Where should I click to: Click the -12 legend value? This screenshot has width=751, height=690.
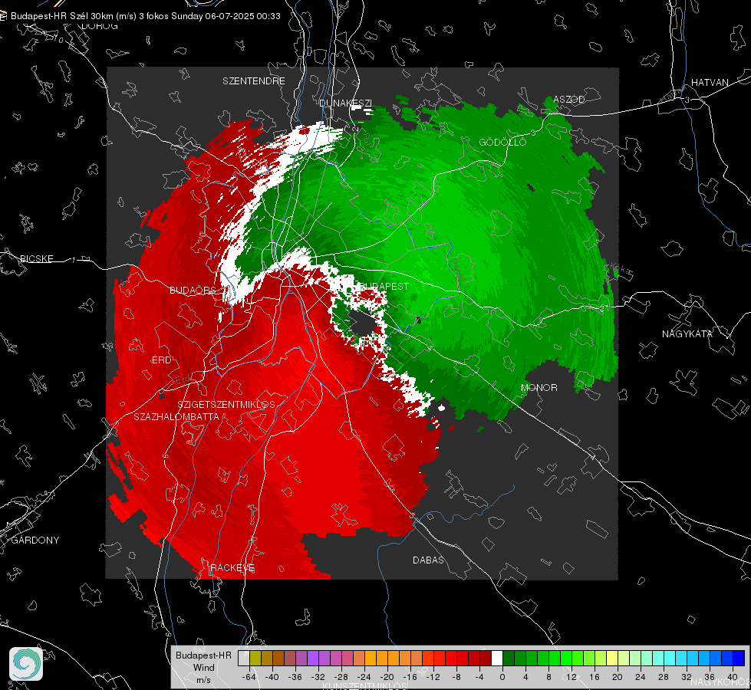[x=433, y=677]
